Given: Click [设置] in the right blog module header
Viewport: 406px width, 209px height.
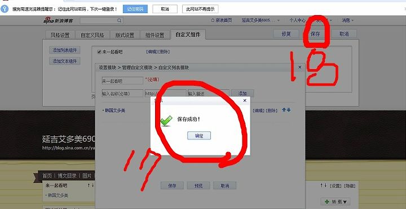Looking at the screenshot, I should pyautogui.click(x=336, y=186).
